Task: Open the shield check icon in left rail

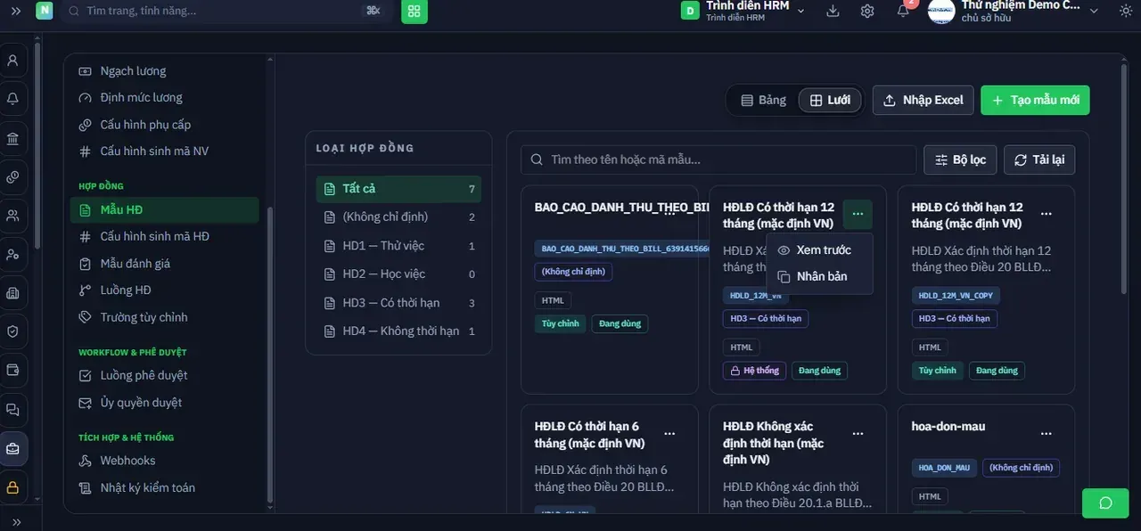Action: pos(13,331)
